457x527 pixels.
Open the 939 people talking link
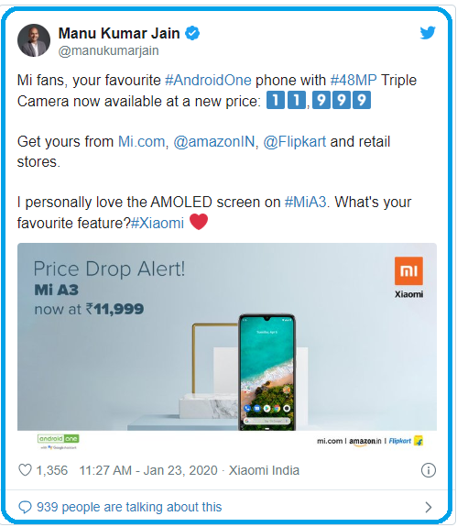coord(129,507)
